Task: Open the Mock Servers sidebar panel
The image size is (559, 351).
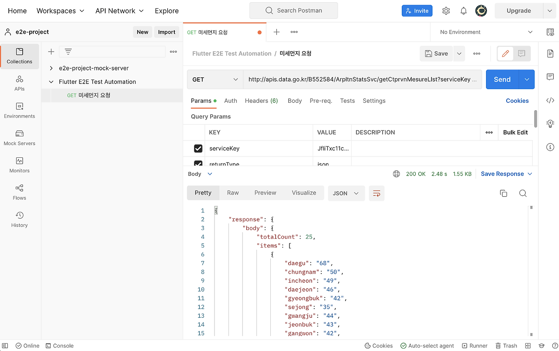Action: (20, 138)
